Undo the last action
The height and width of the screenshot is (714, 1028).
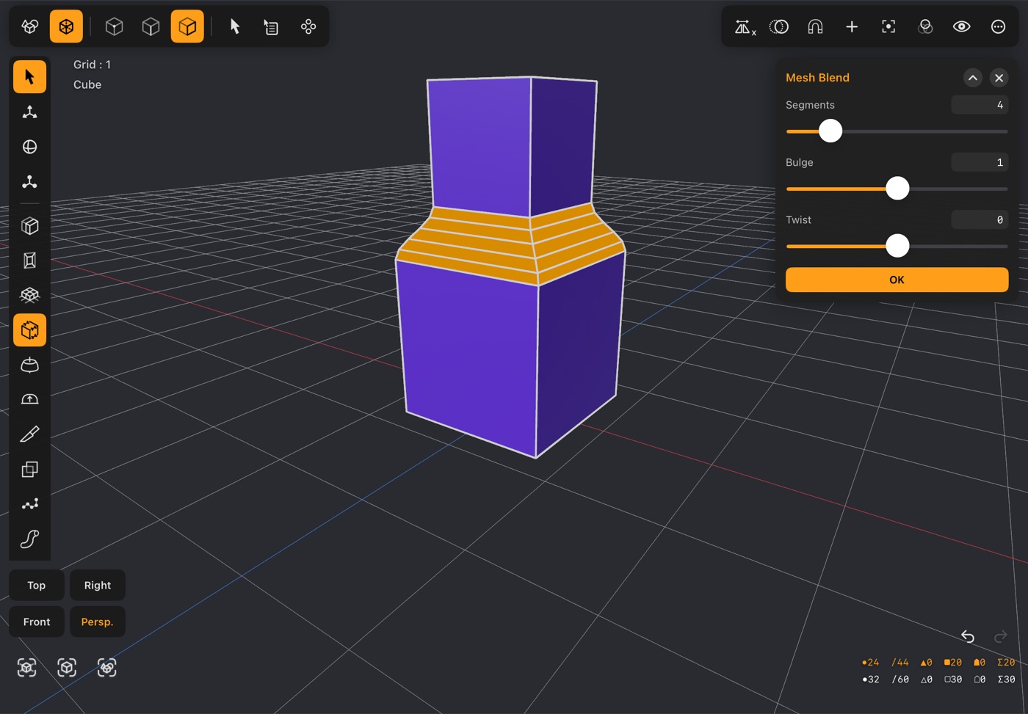click(968, 636)
